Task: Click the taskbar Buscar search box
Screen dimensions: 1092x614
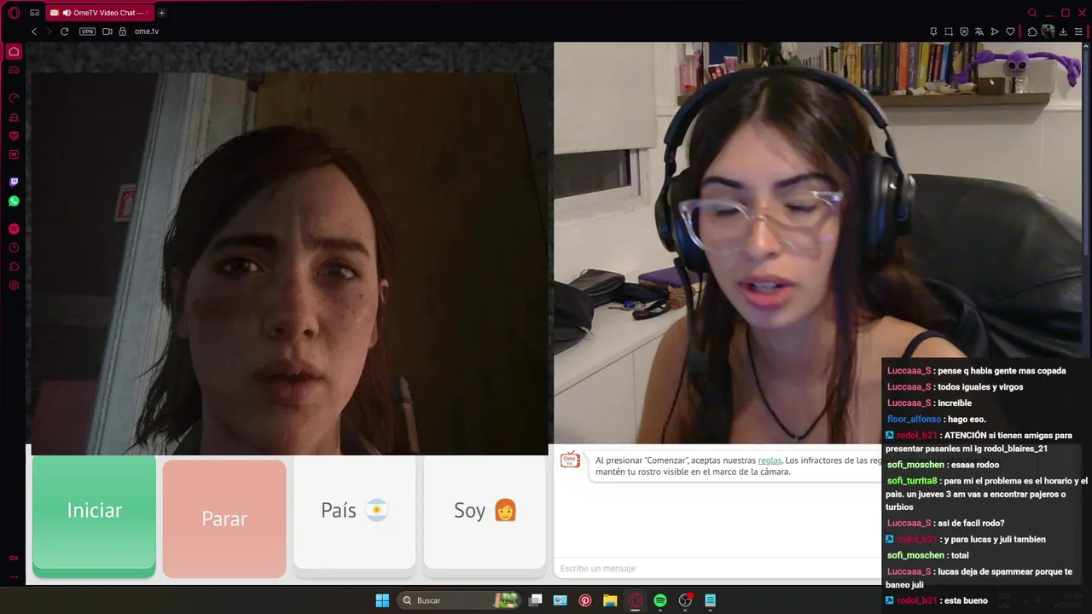Action: tap(461, 600)
